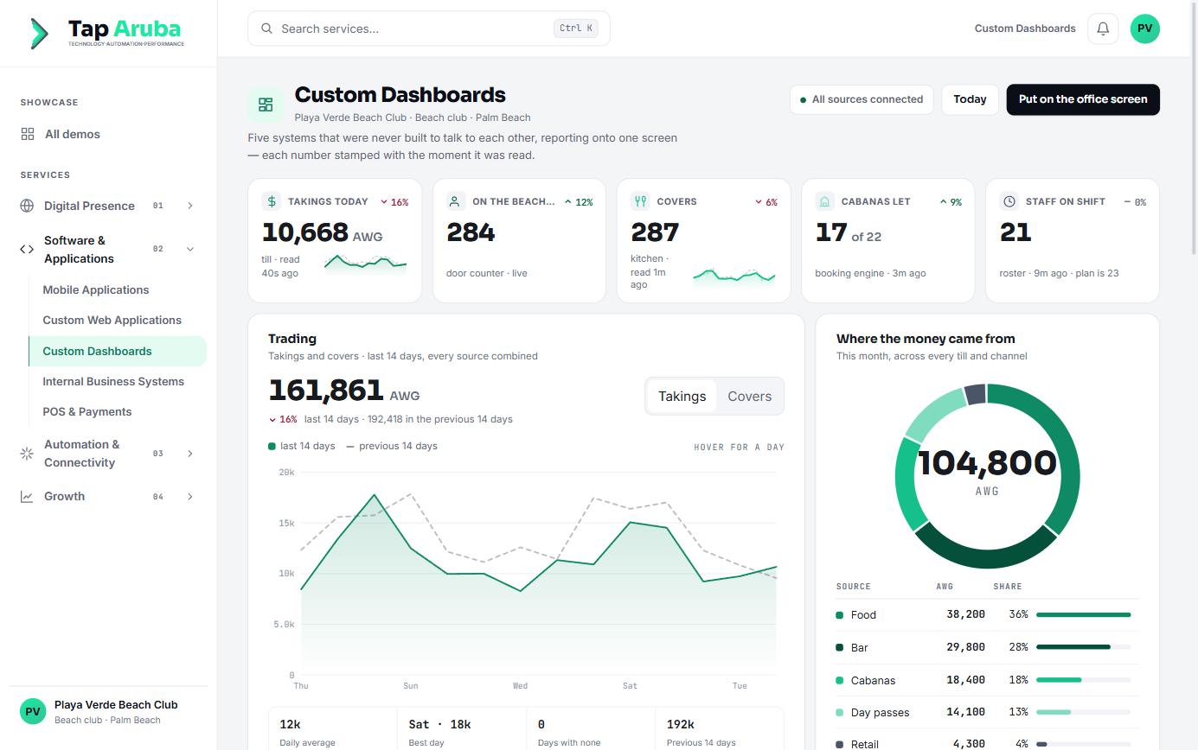Click the fork-and-knife Covers card icon
Viewport: 1198px width, 750px height.
[x=640, y=201]
